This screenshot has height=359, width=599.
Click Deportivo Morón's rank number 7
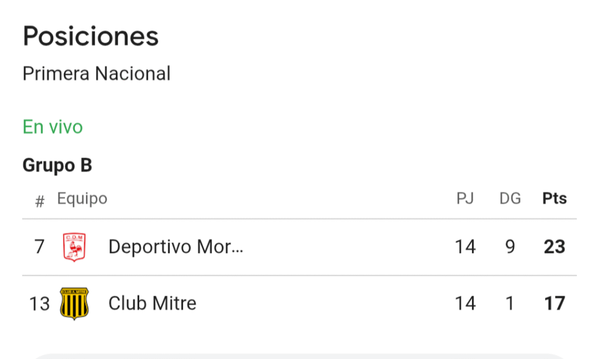[x=39, y=247]
